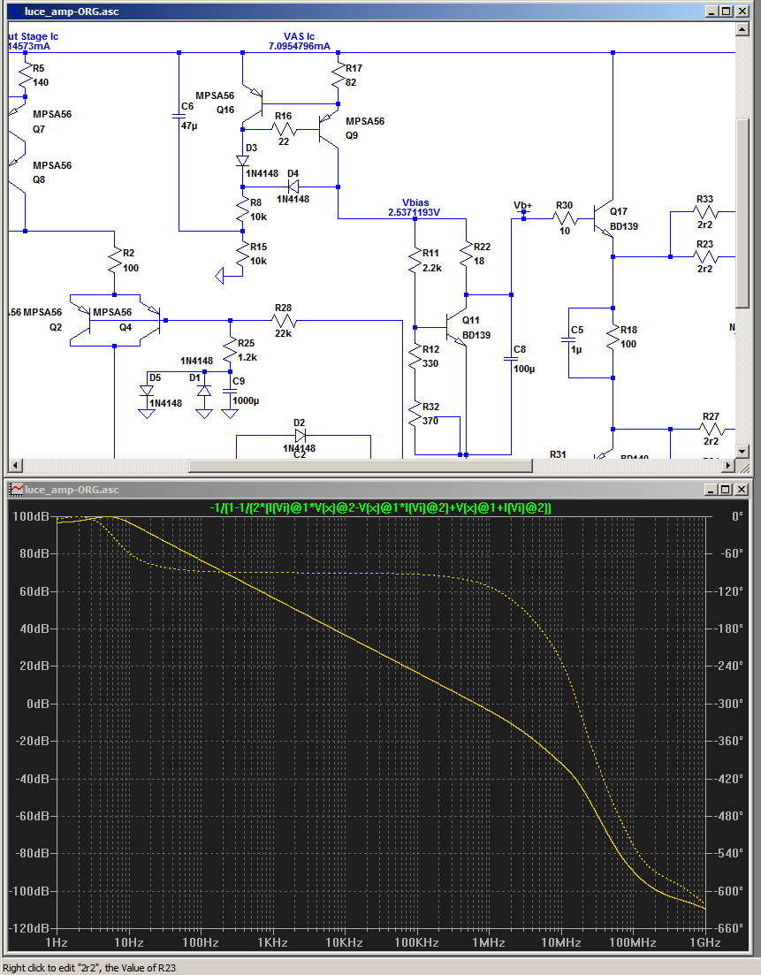Screen dimensions: 761x975
Task: Select diode D4 symbol
Action: [x=293, y=187]
